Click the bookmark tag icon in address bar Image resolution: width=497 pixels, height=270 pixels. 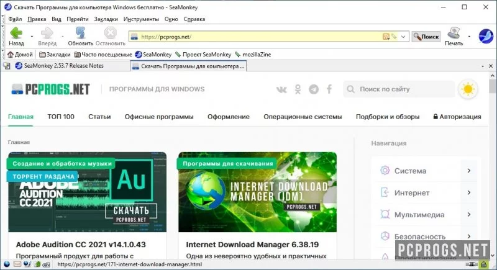[394, 37]
